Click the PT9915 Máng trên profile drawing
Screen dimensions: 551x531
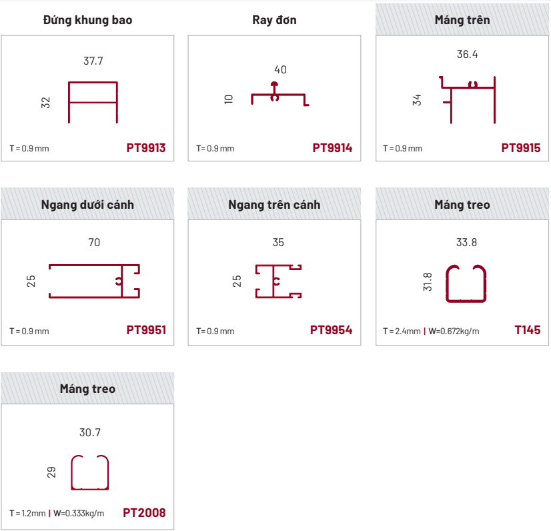coord(468,101)
